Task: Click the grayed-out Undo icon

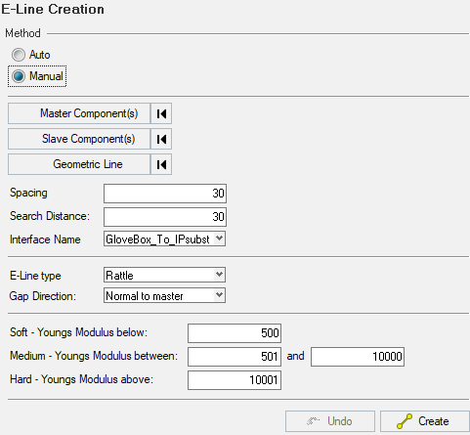Action: [x=314, y=421]
